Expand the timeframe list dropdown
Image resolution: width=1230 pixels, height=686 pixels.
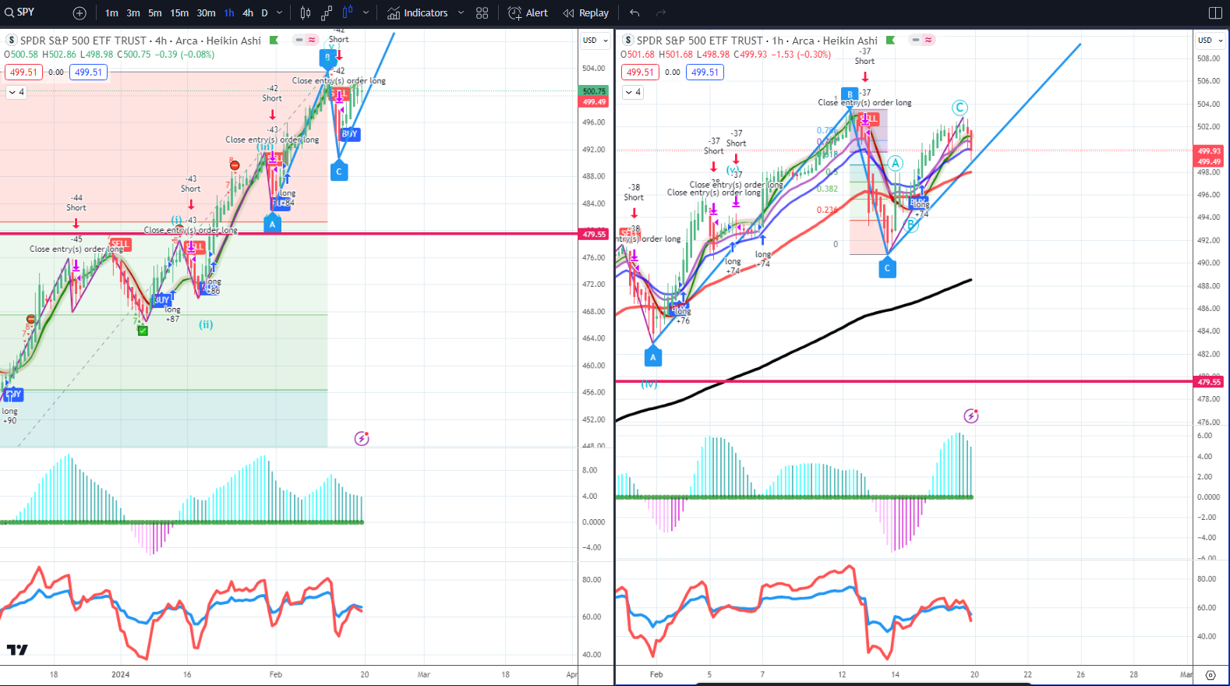280,13
